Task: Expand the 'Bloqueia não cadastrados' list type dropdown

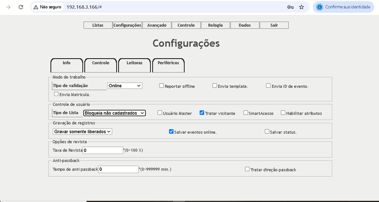Action: point(114,113)
